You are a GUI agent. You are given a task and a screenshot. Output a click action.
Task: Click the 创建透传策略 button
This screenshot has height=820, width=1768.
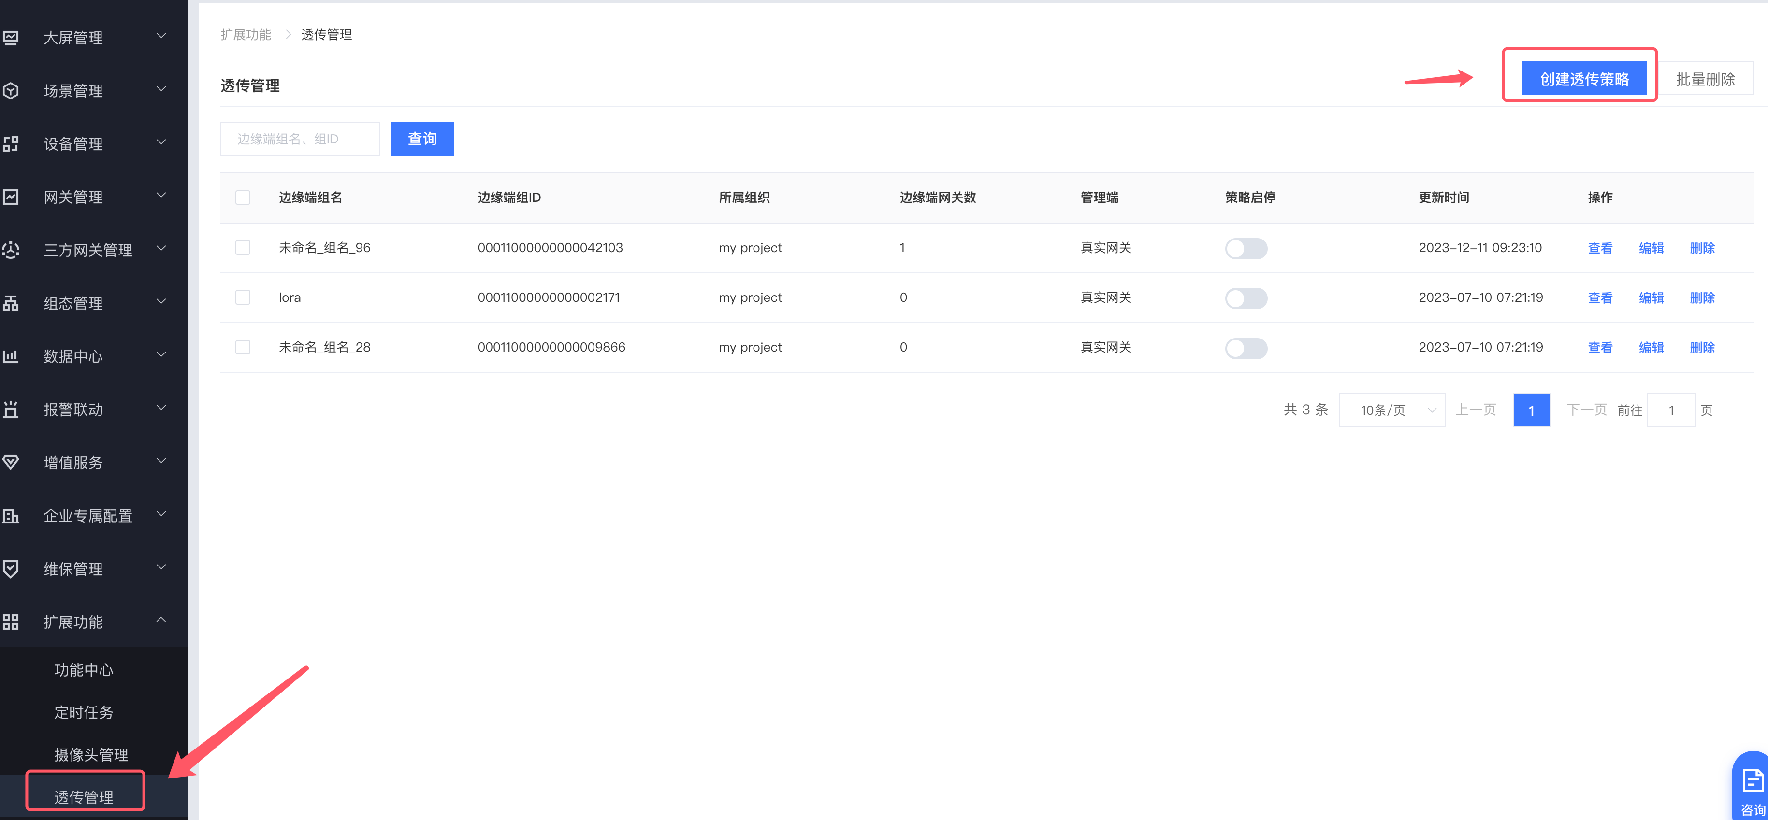[1583, 79]
